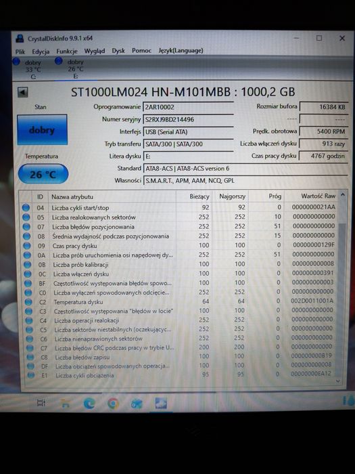The image size is (355, 474).
Task: Click the Bieżący column header
Action: tap(194, 196)
